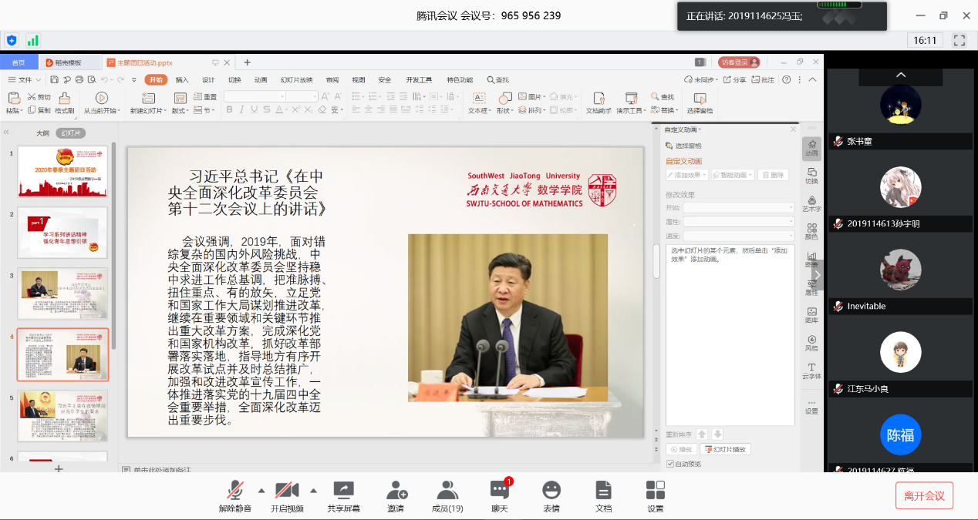Open the Emoji reactions icon (表情)
The image size is (978, 520).
coord(551,491)
